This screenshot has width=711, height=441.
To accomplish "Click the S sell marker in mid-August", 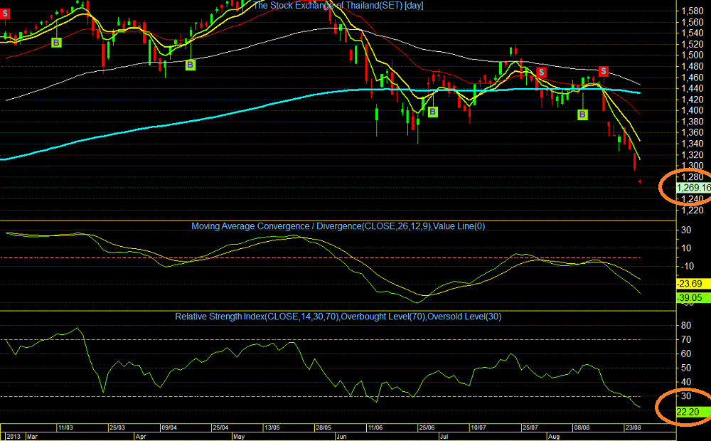I will coord(603,71).
